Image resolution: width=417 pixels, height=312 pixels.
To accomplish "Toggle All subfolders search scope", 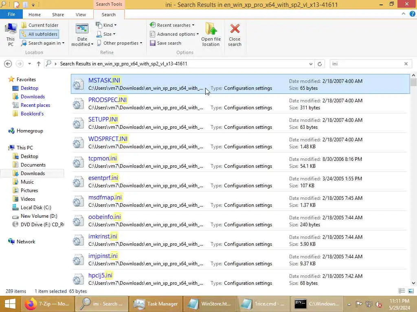I will [x=40, y=34].
